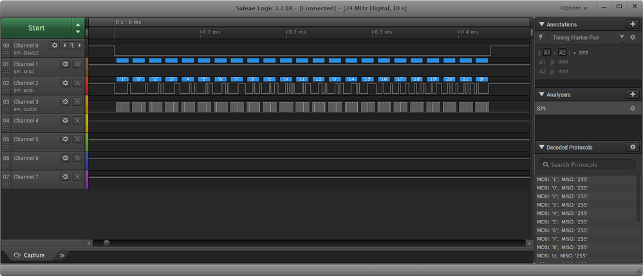Click the Channel 4 yellow color strip
This screenshot has height=276, width=643.
click(86, 123)
